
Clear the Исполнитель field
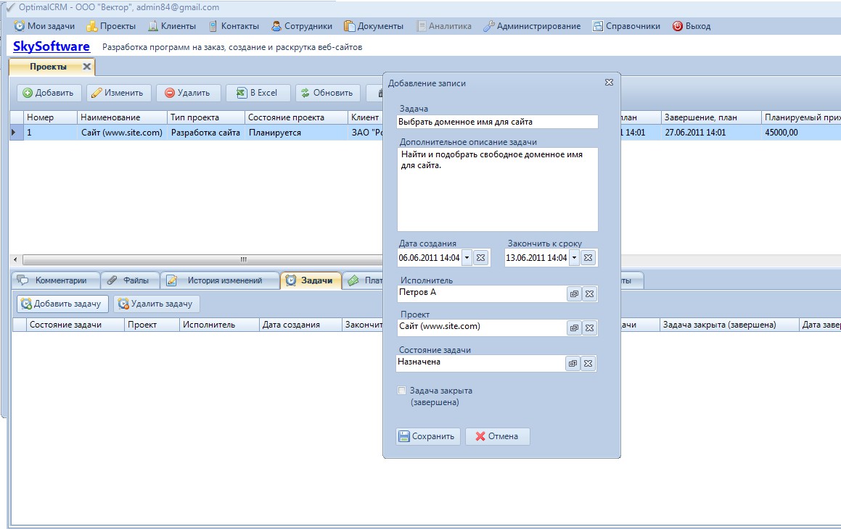[x=589, y=294]
